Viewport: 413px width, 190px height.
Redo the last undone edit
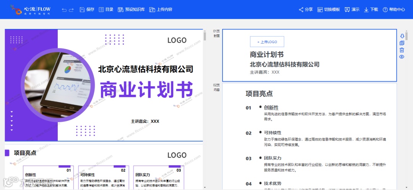(x=71, y=10)
